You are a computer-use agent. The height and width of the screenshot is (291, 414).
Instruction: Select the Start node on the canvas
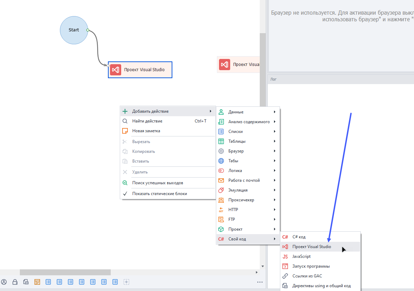[x=74, y=30]
